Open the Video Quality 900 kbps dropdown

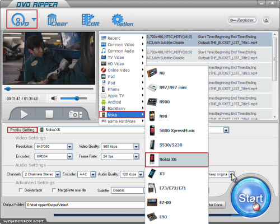[136, 147]
